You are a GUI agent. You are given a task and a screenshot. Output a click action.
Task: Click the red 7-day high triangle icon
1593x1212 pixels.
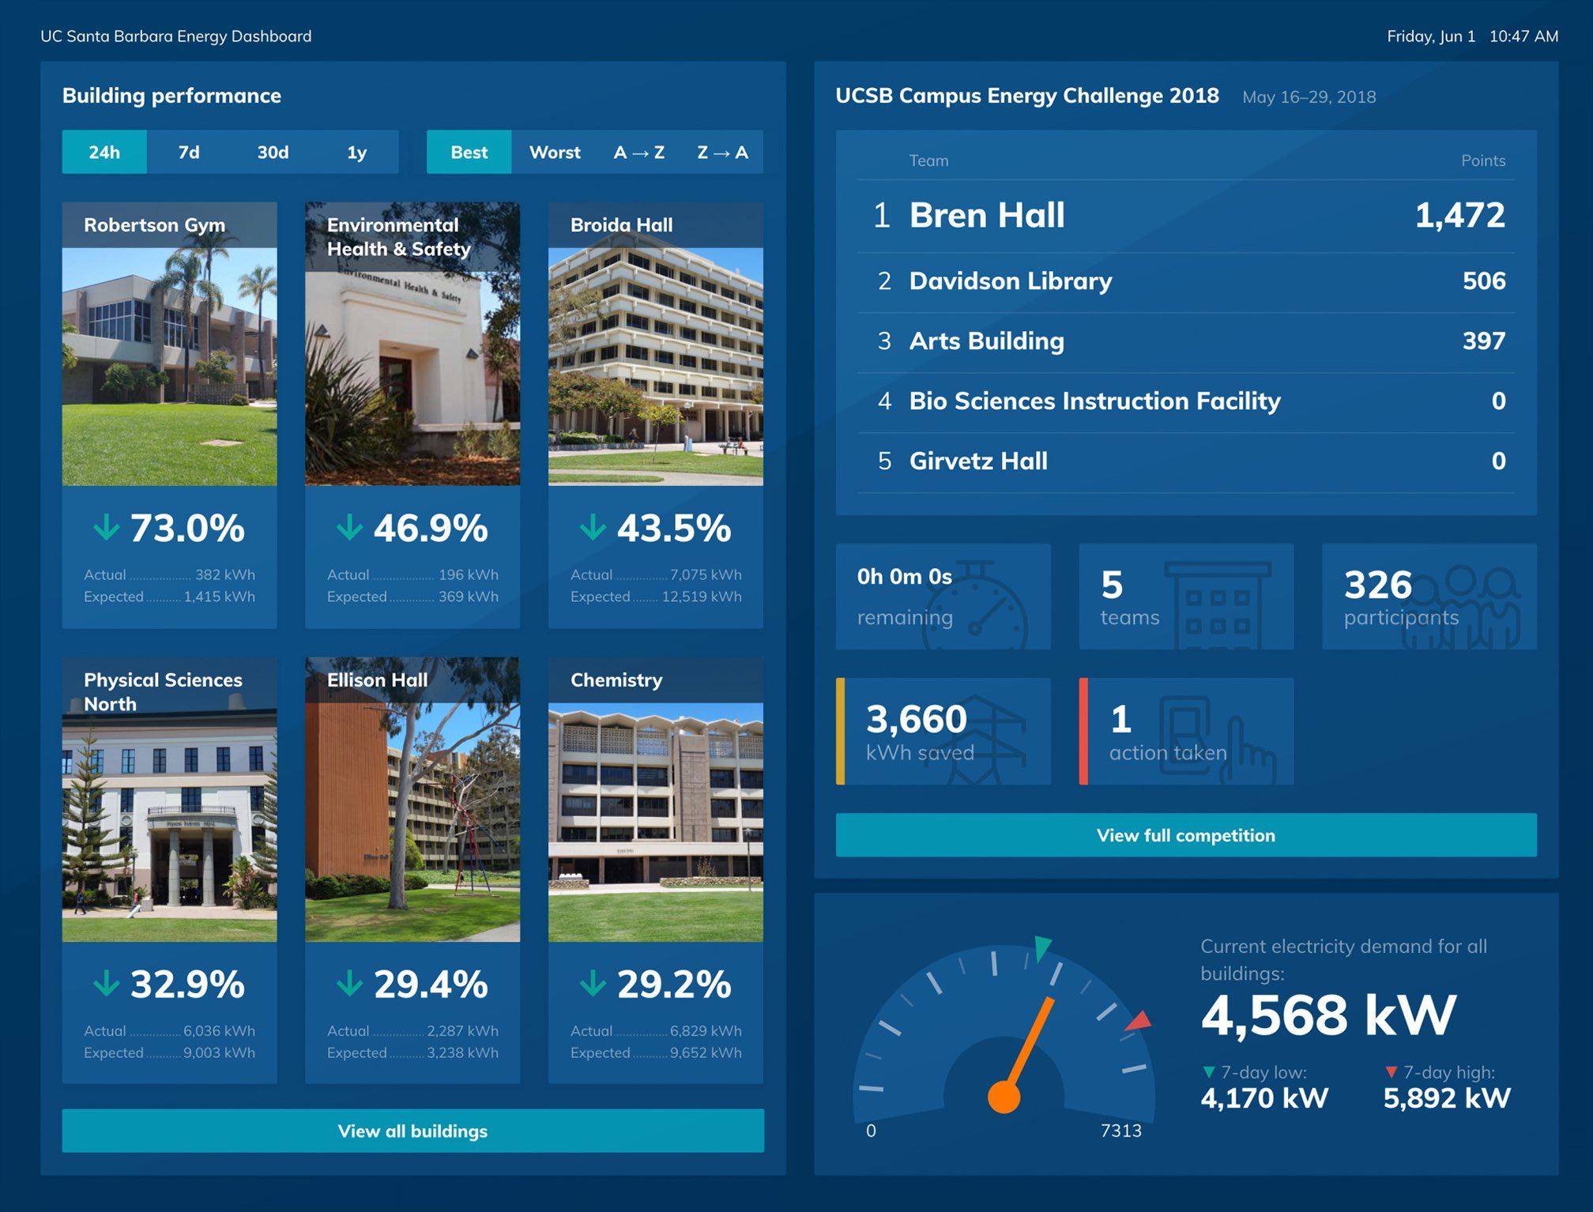tap(1391, 1072)
